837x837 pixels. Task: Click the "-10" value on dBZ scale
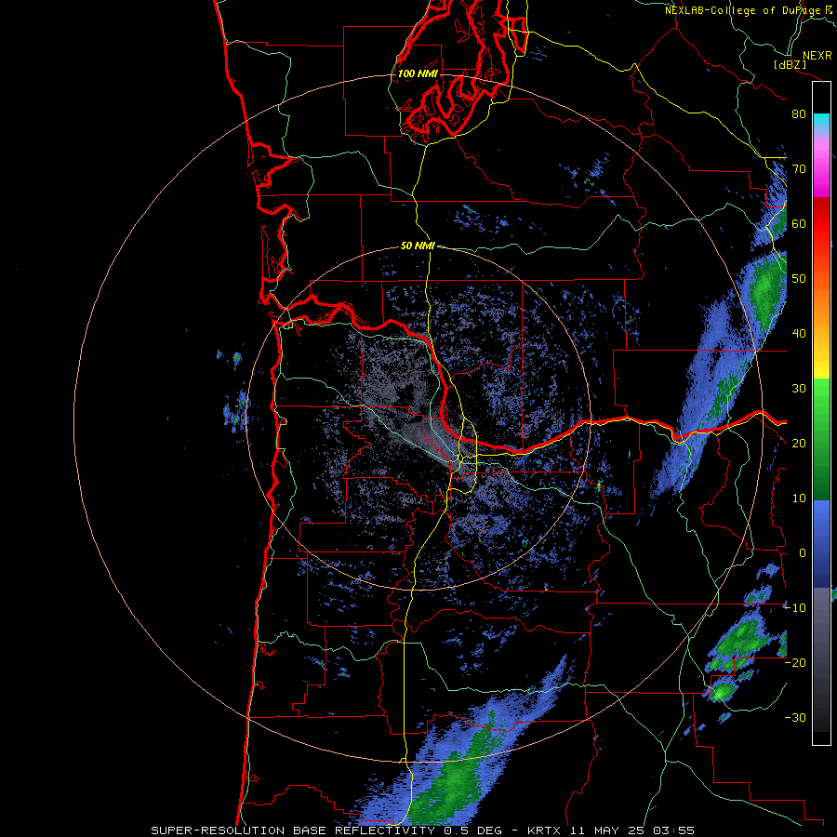point(795,608)
